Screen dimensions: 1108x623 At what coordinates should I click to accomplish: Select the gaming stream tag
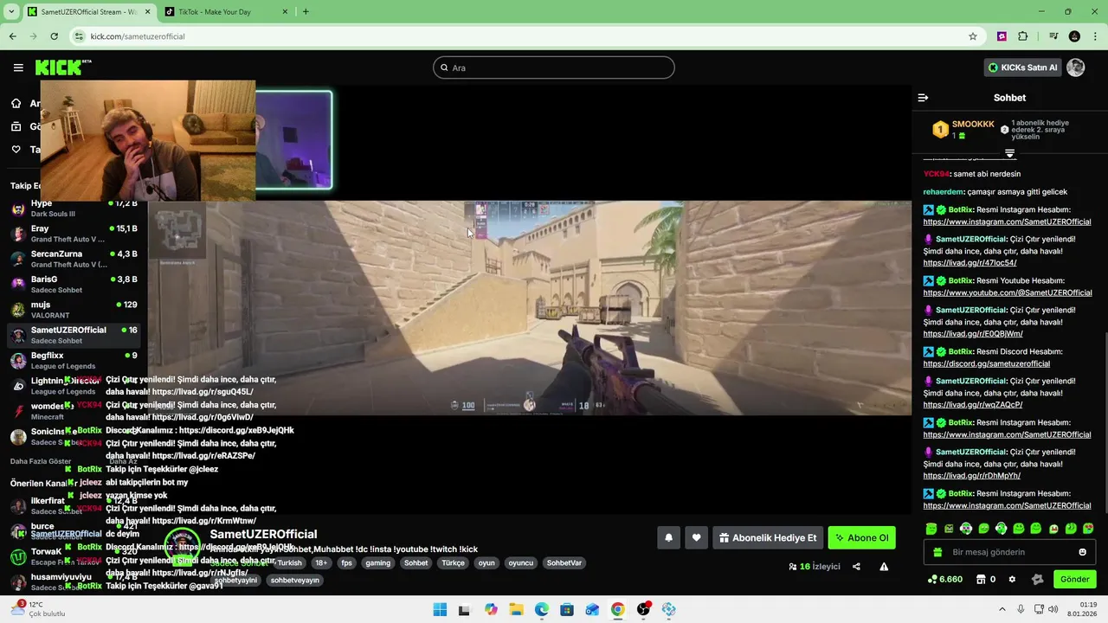tap(377, 562)
